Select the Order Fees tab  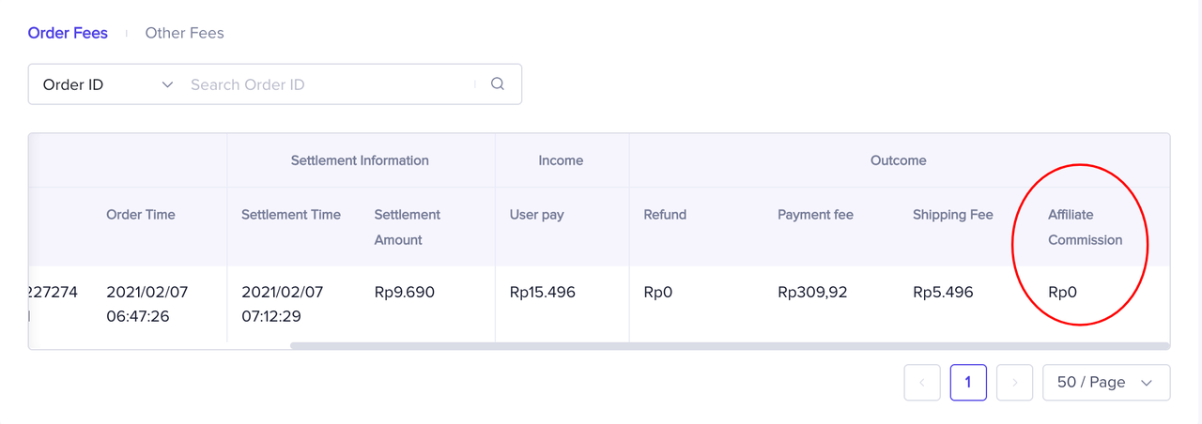[x=68, y=33]
